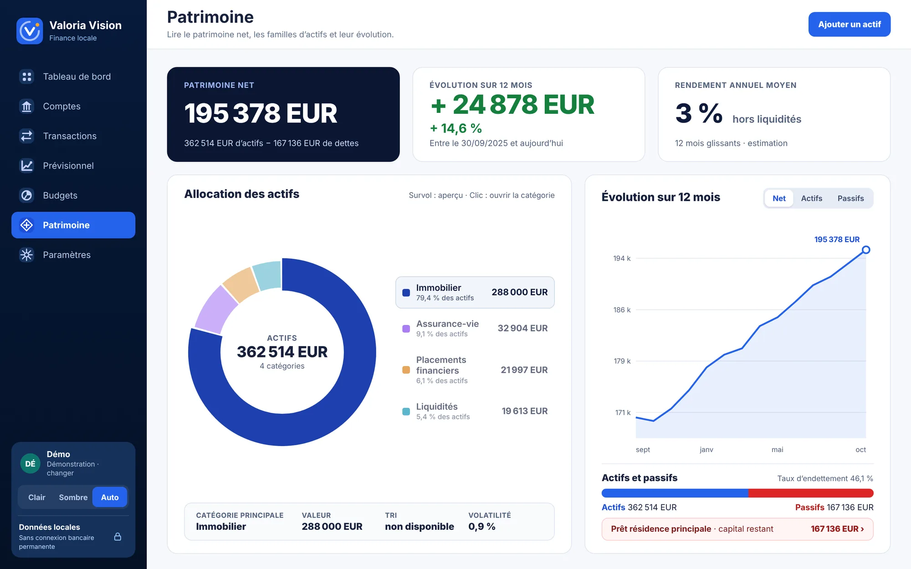Click the DÉ profile avatar
The width and height of the screenshot is (911, 569).
click(30, 463)
